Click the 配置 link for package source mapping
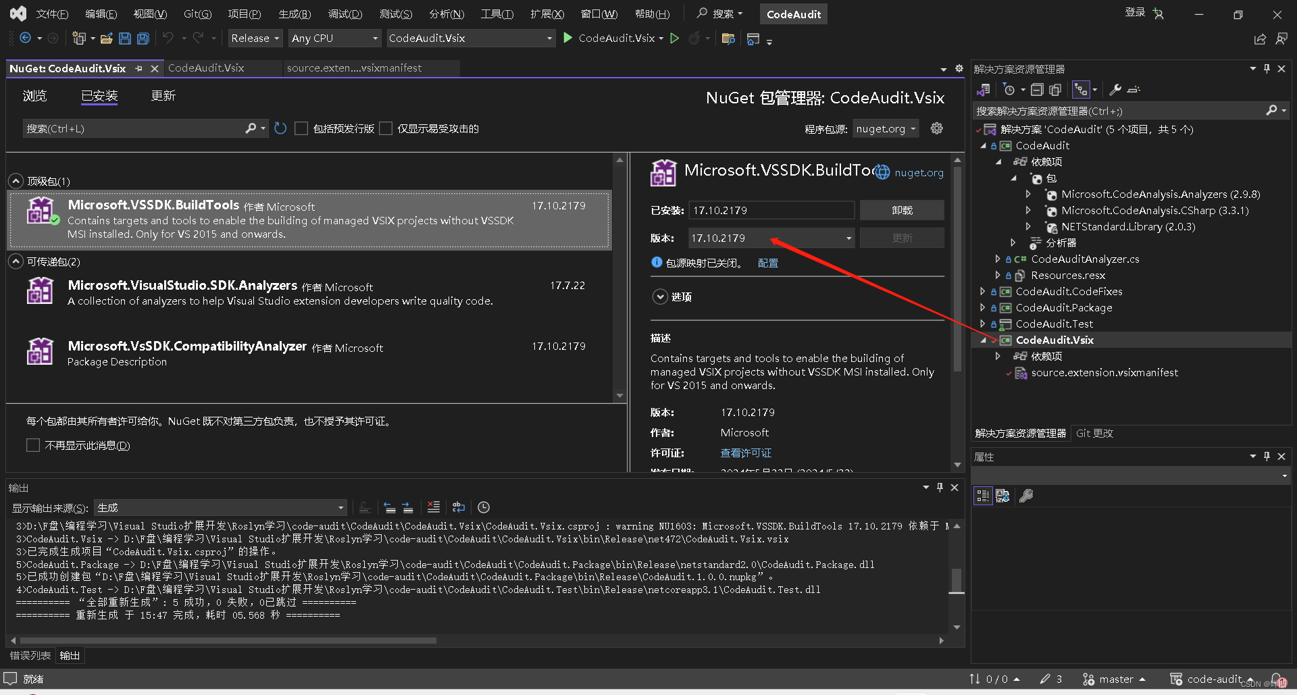The image size is (1297, 695). click(x=767, y=263)
